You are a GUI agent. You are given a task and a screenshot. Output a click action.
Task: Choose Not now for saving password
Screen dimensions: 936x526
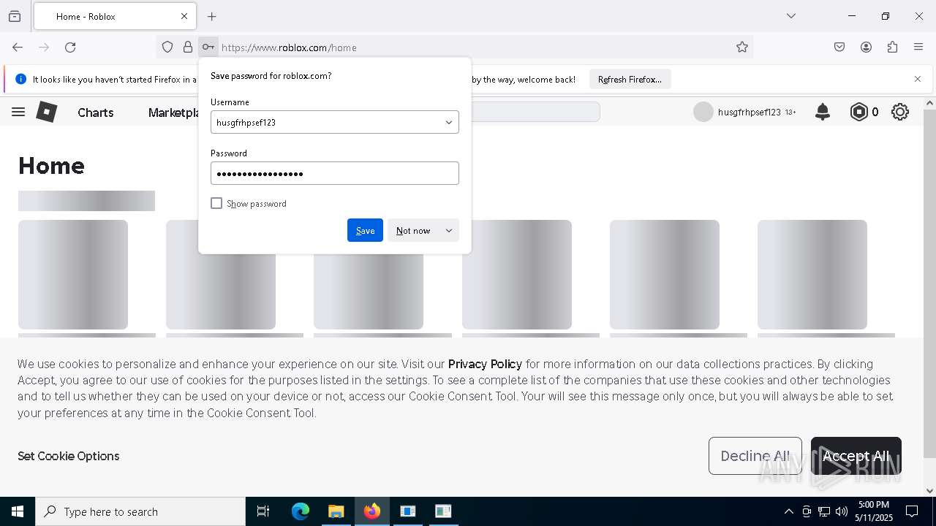413,230
